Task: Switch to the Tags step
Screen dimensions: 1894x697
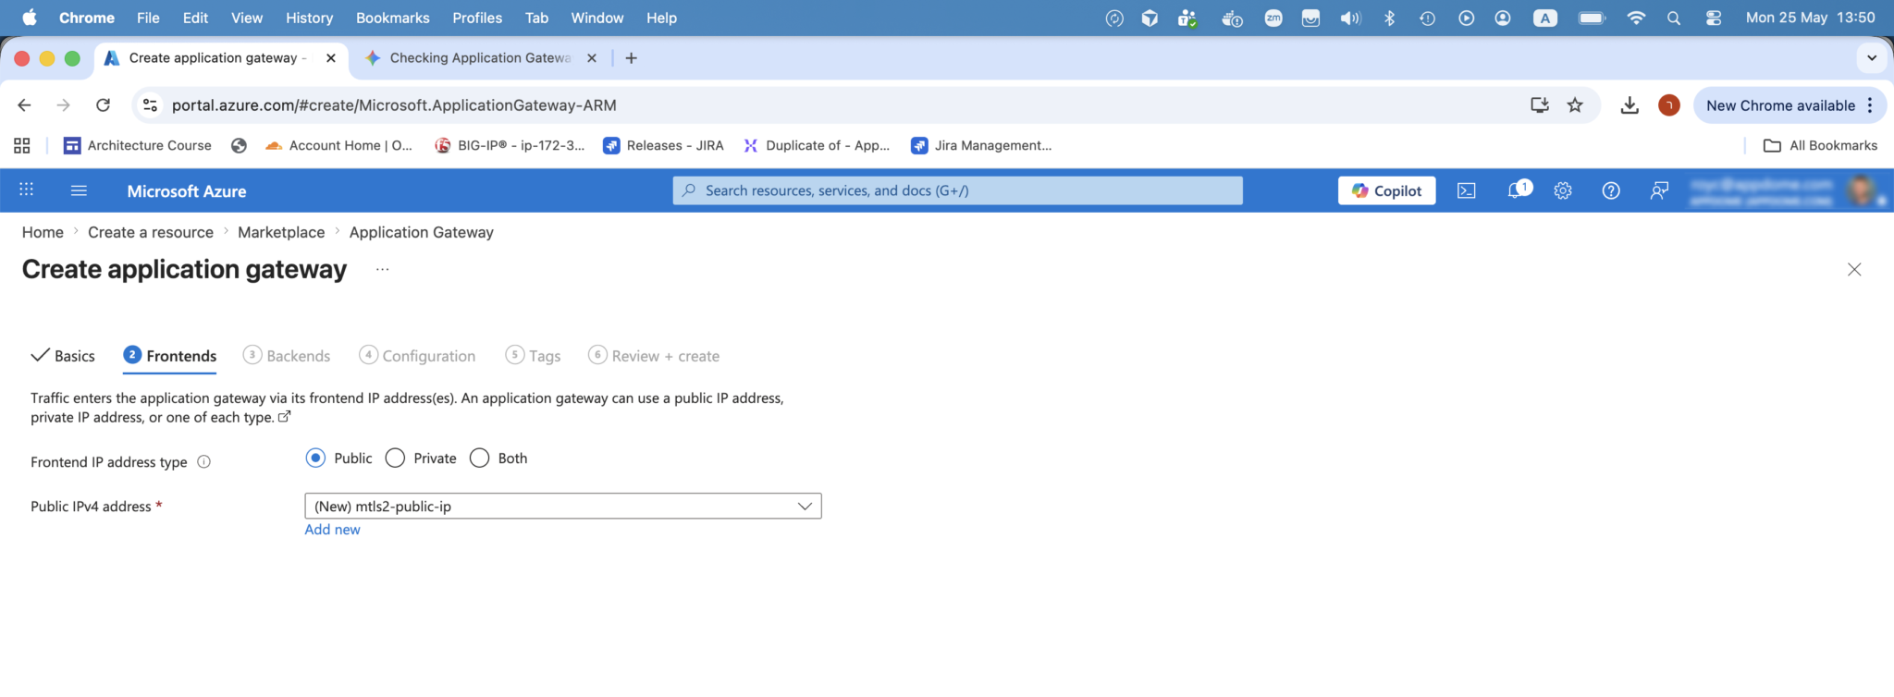Action: (x=534, y=356)
